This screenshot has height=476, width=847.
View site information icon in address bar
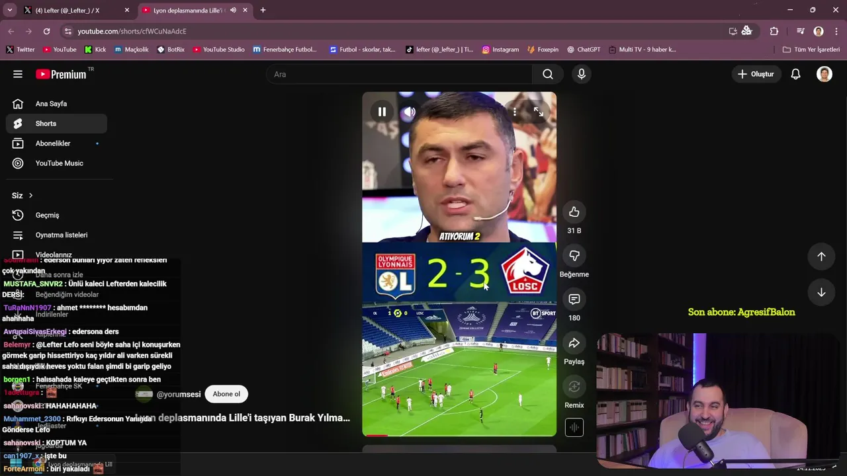click(x=67, y=31)
